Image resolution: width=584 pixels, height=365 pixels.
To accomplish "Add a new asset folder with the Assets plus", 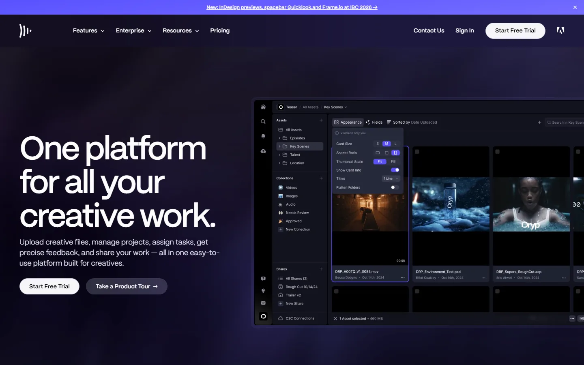I will click(x=321, y=120).
